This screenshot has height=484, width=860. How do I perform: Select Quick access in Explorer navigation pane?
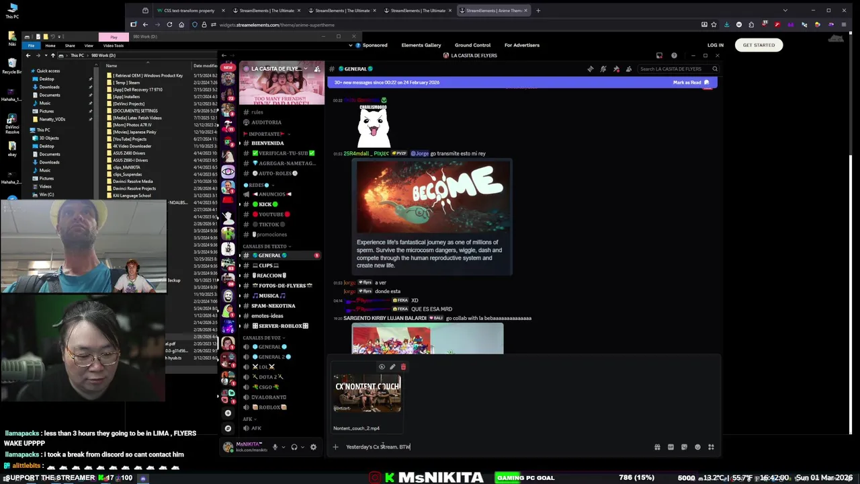48,71
